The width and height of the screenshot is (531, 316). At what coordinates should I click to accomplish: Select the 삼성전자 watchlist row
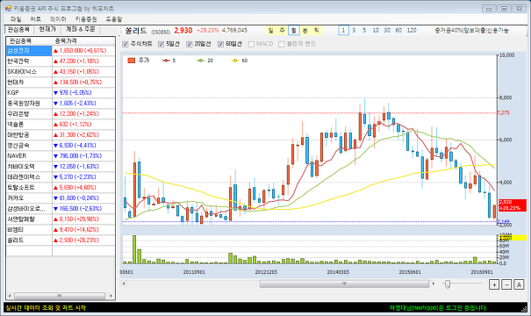point(61,51)
